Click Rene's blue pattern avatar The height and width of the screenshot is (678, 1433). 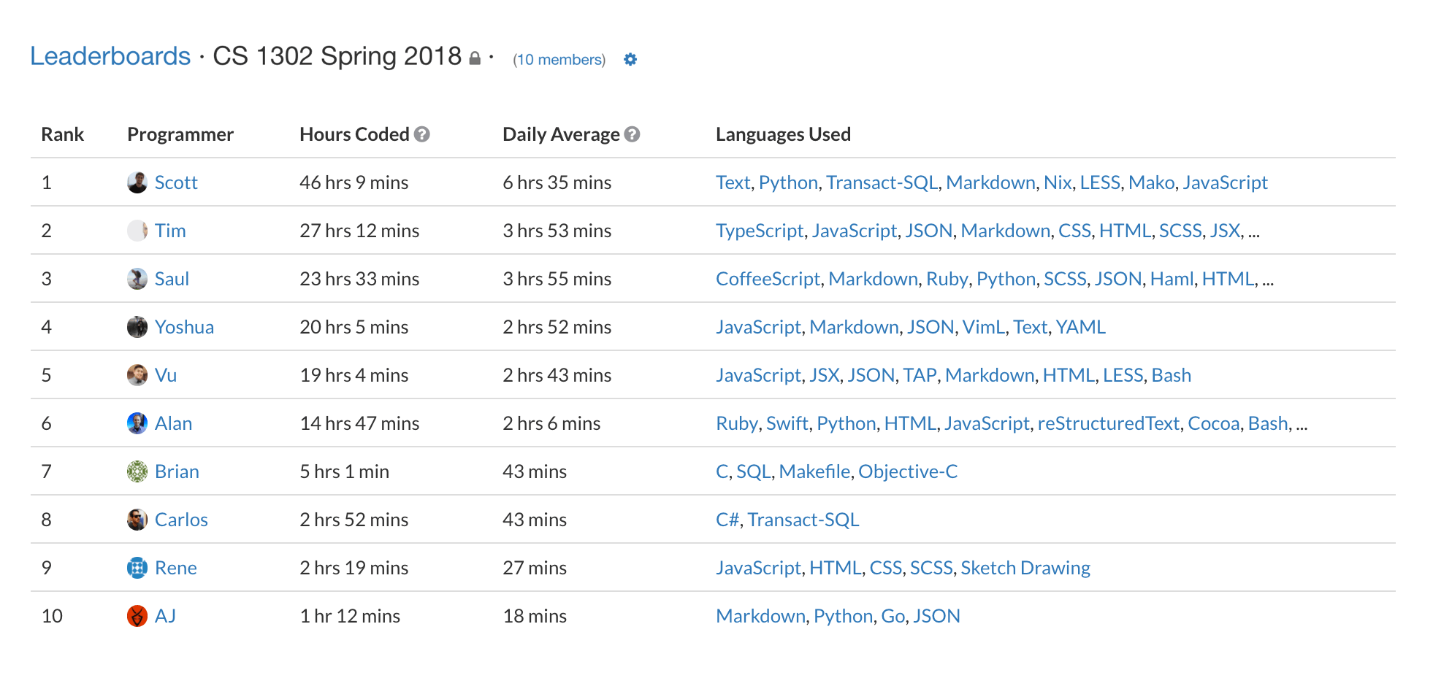pos(137,568)
